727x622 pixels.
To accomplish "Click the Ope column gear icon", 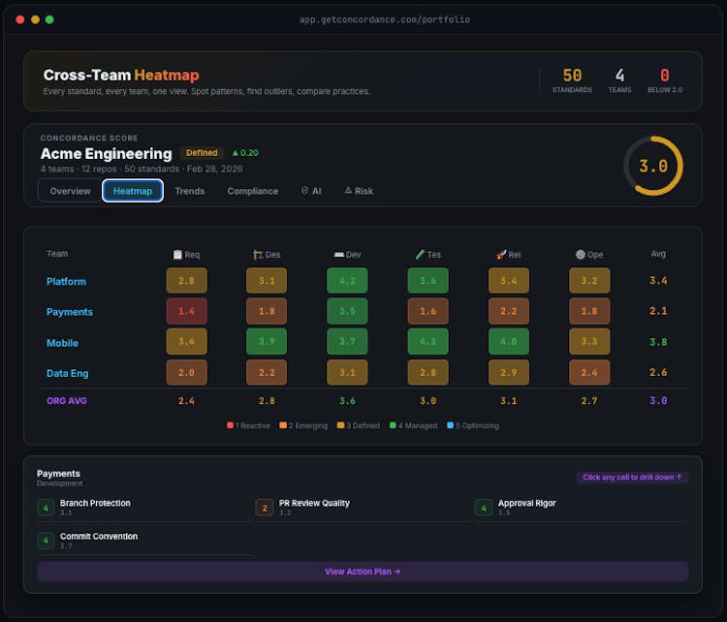I will pyautogui.click(x=580, y=255).
